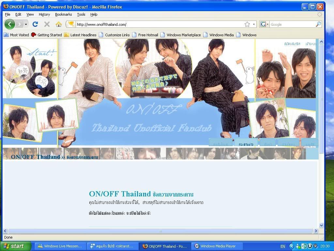Open the Windows Media bookmark

tap(219, 35)
